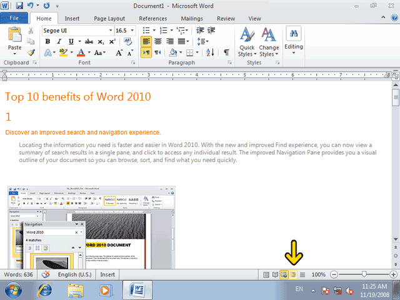400x300 pixels.
Task: Open the File tab
Action: click(x=14, y=18)
